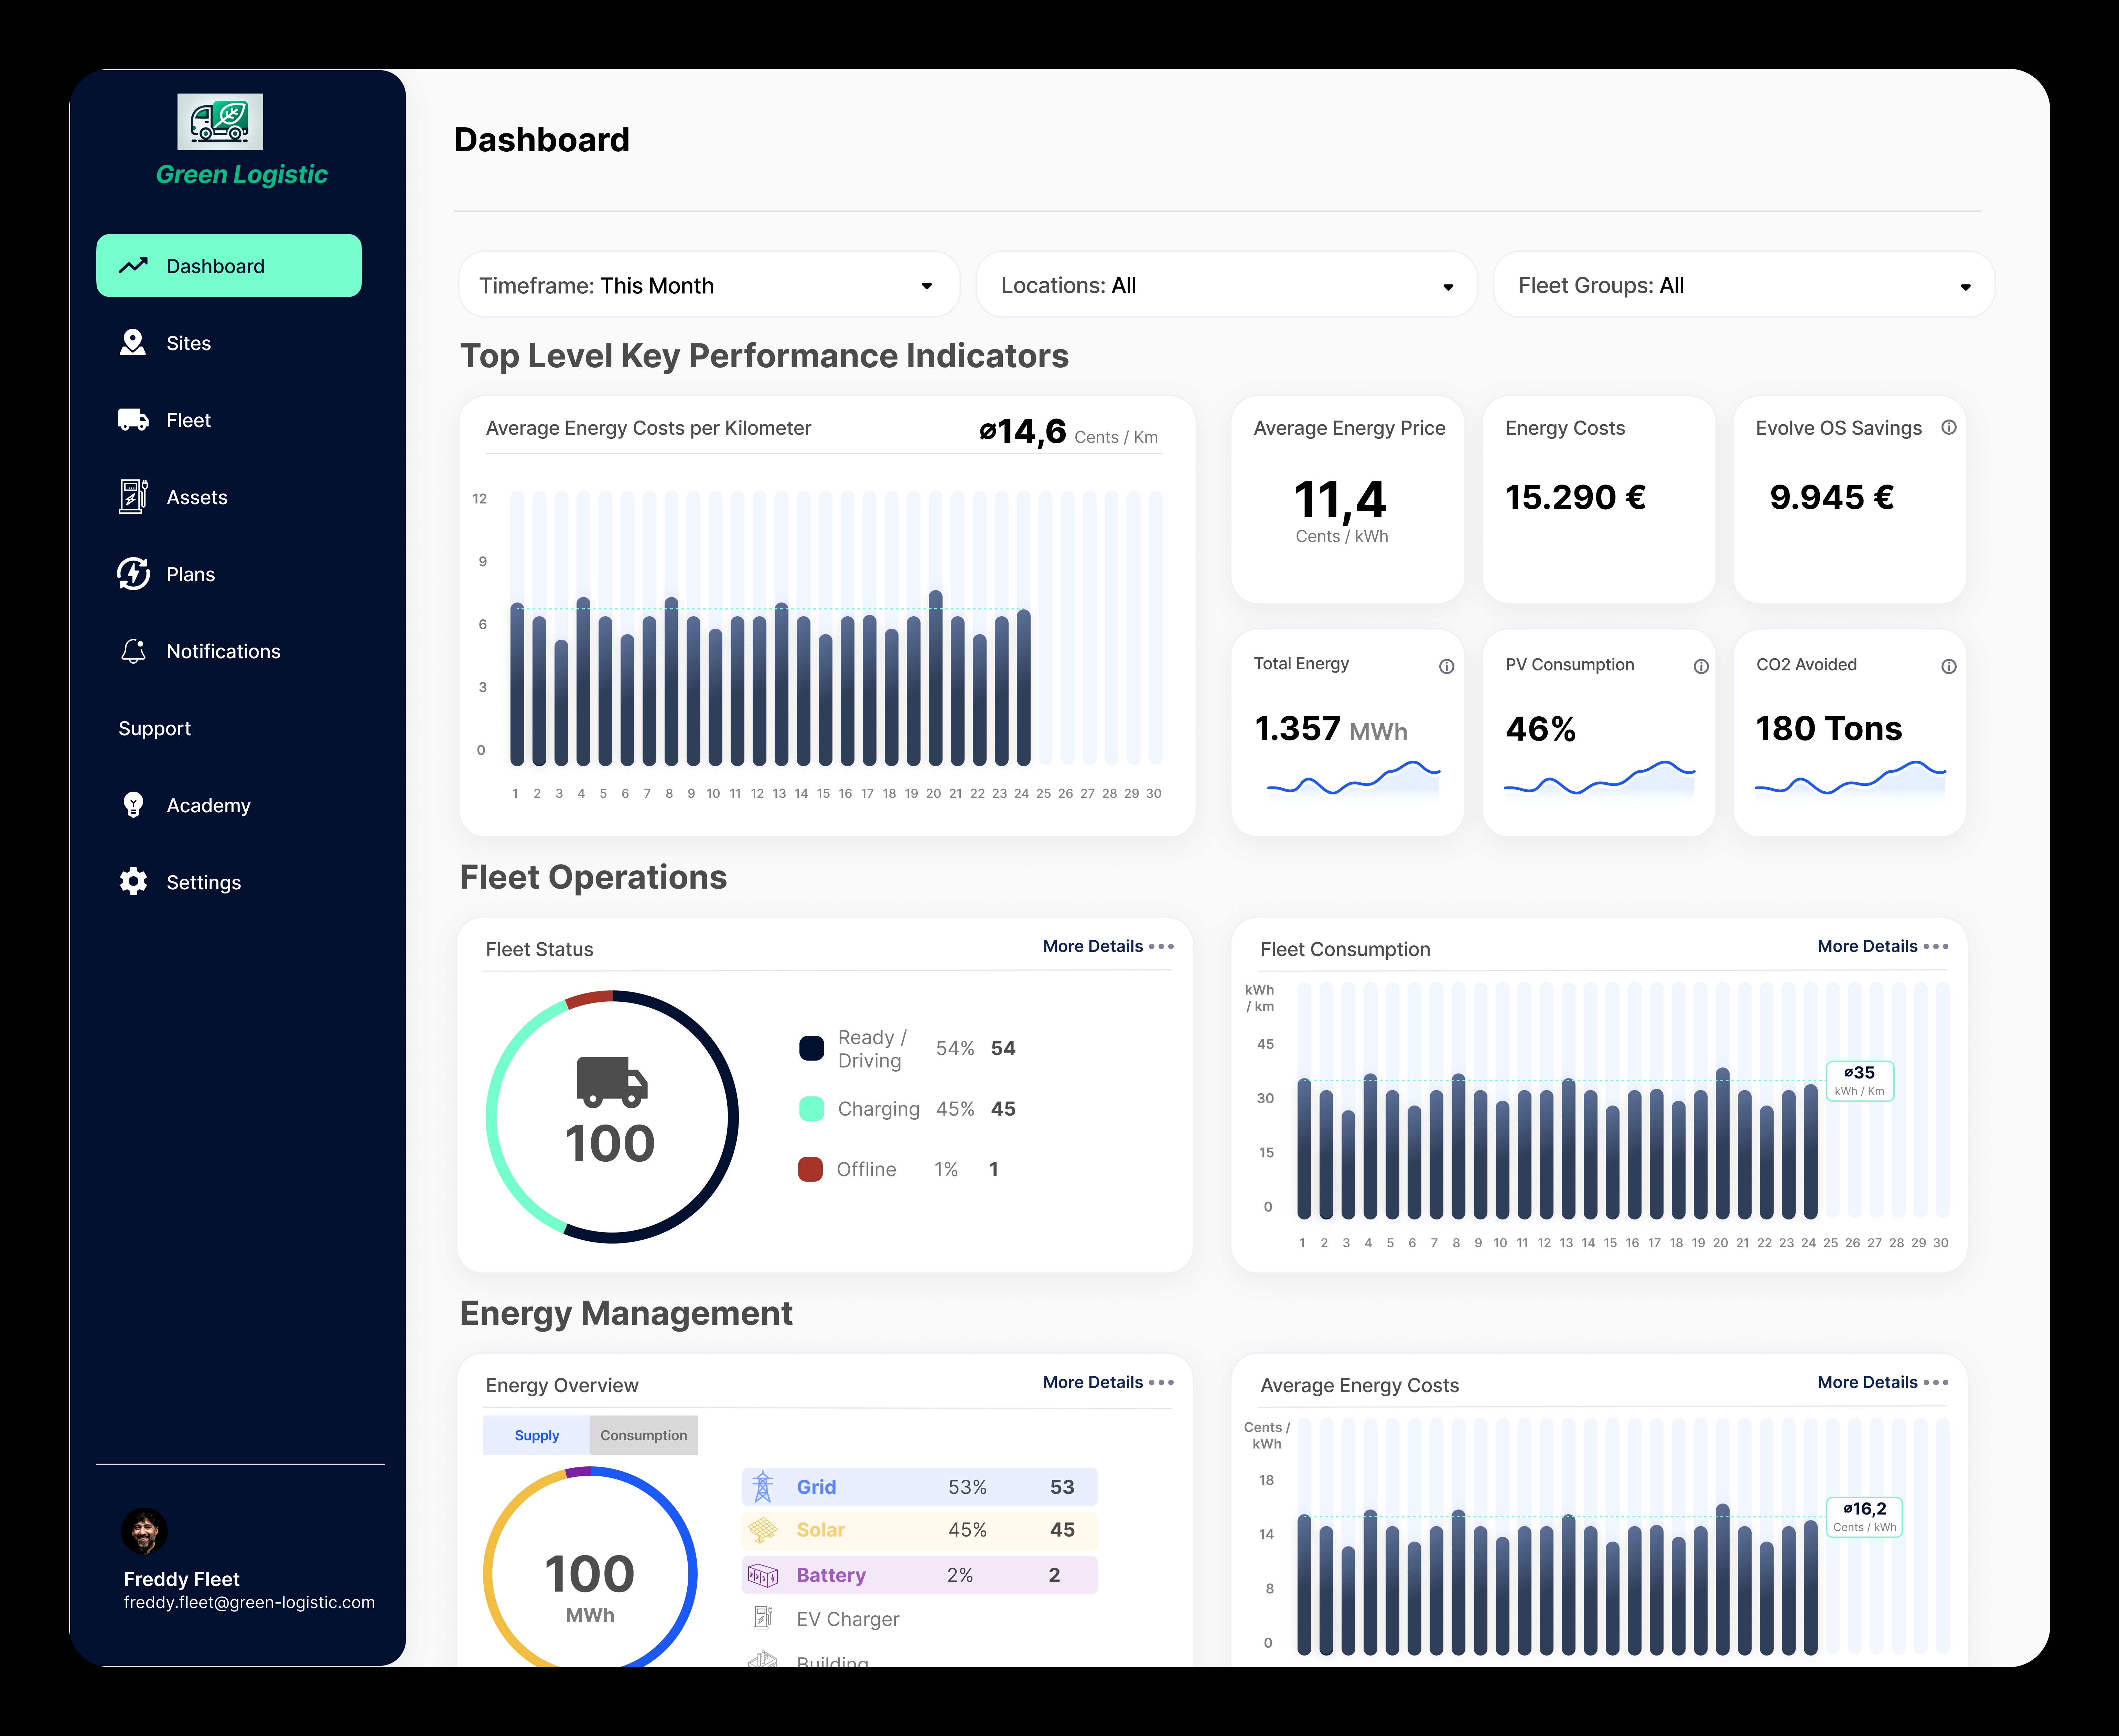Click the 46% PV Consumption value

[1541, 729]
